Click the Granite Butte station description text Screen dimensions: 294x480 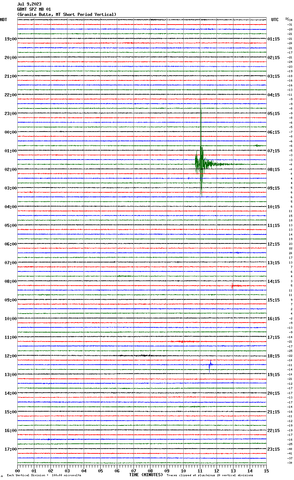[67, 15]
